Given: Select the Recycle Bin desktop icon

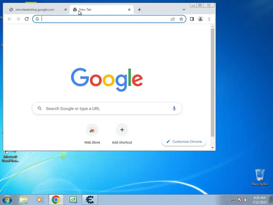Looking at the screenshot, I should pyautogui.click(x=260, y=177).
